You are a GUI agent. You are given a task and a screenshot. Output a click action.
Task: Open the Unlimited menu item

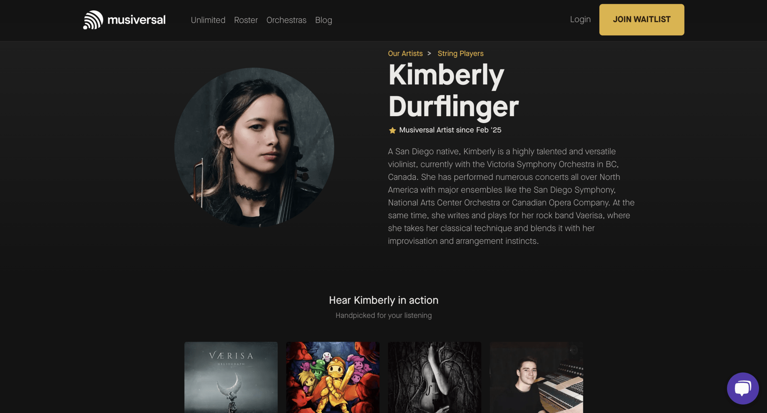click(x=208, y=20)
